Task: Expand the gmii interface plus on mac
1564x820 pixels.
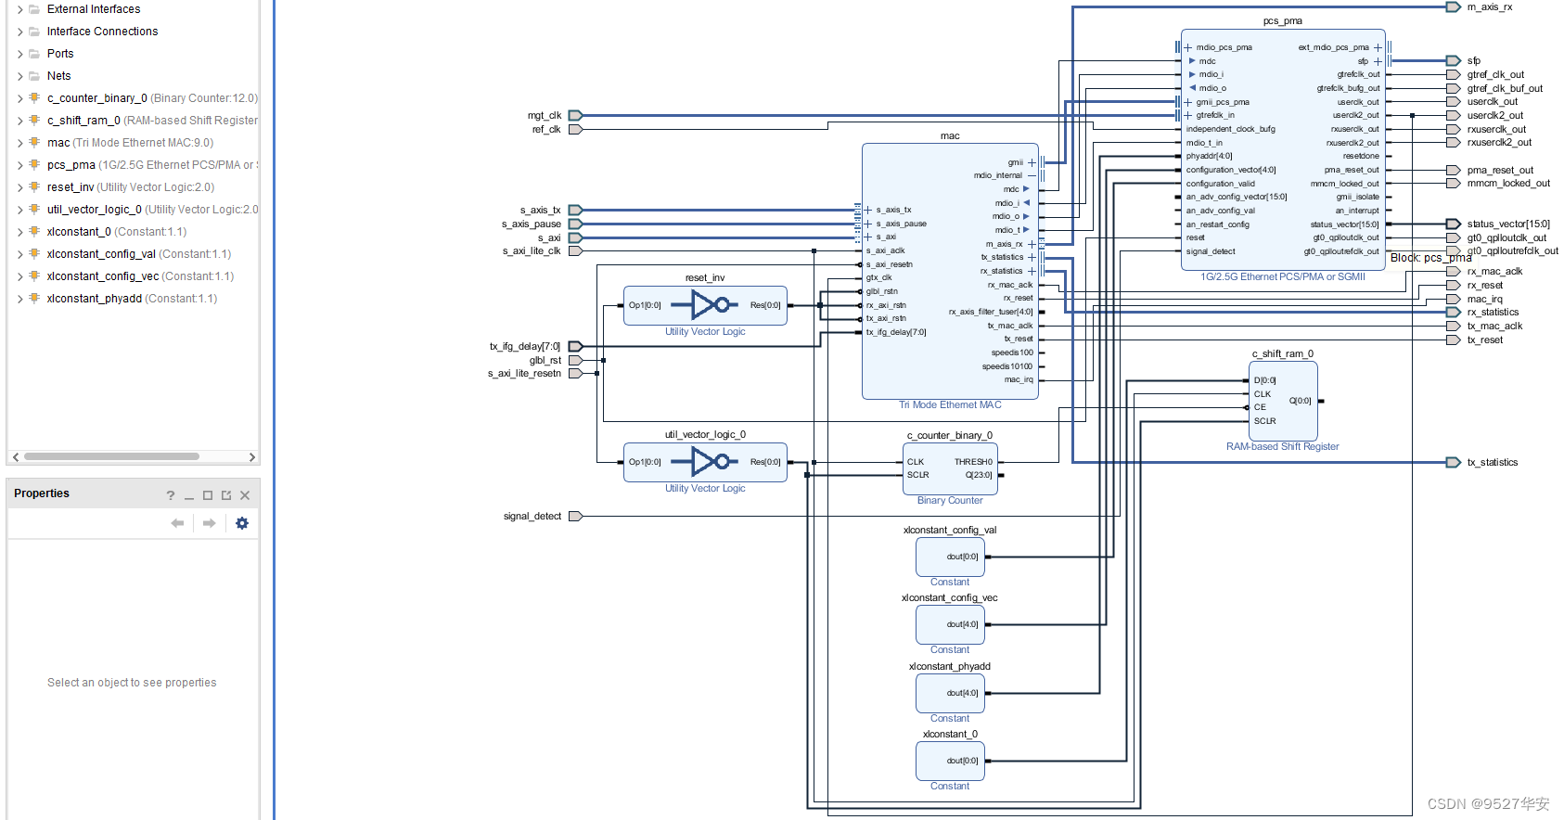Action: (1032, 162)
